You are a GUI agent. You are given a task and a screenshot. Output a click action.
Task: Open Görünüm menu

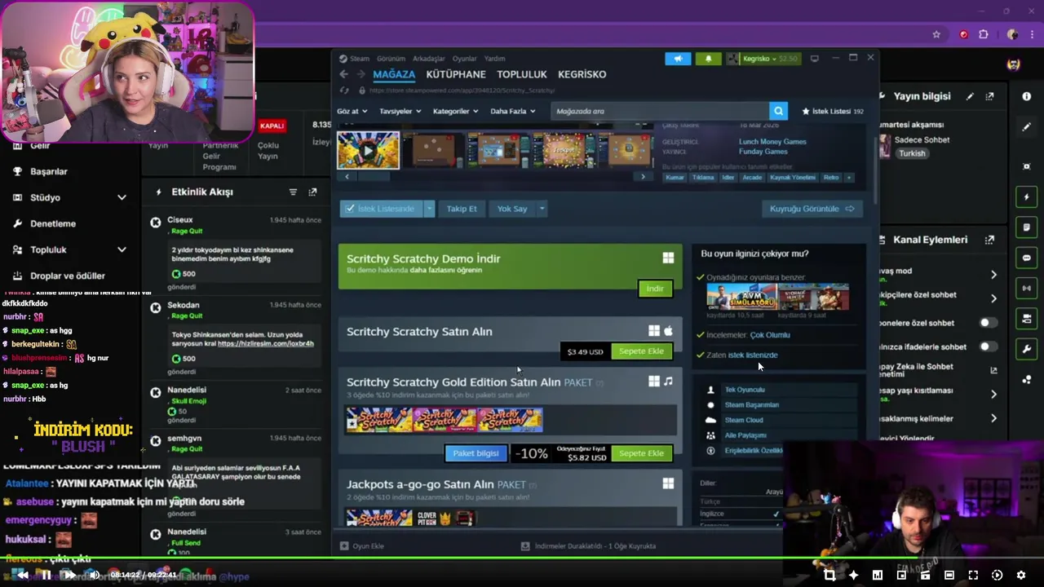coord(391,59)
